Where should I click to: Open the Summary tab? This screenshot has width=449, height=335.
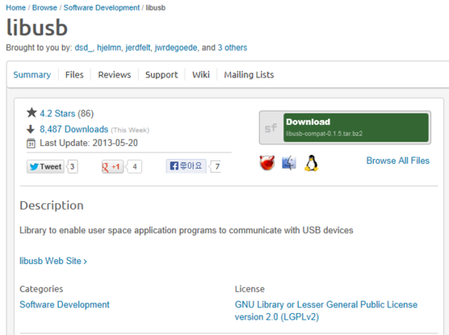coord(32,75)
